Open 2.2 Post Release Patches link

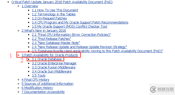coord(51,39)
